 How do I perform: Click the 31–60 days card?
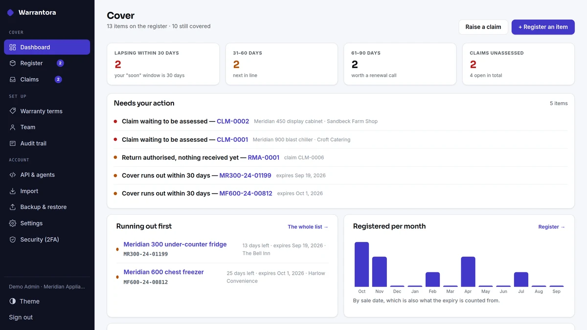(281, 64)
